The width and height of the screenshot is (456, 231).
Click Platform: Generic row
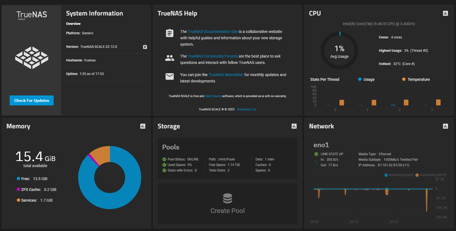click(106, 33)
